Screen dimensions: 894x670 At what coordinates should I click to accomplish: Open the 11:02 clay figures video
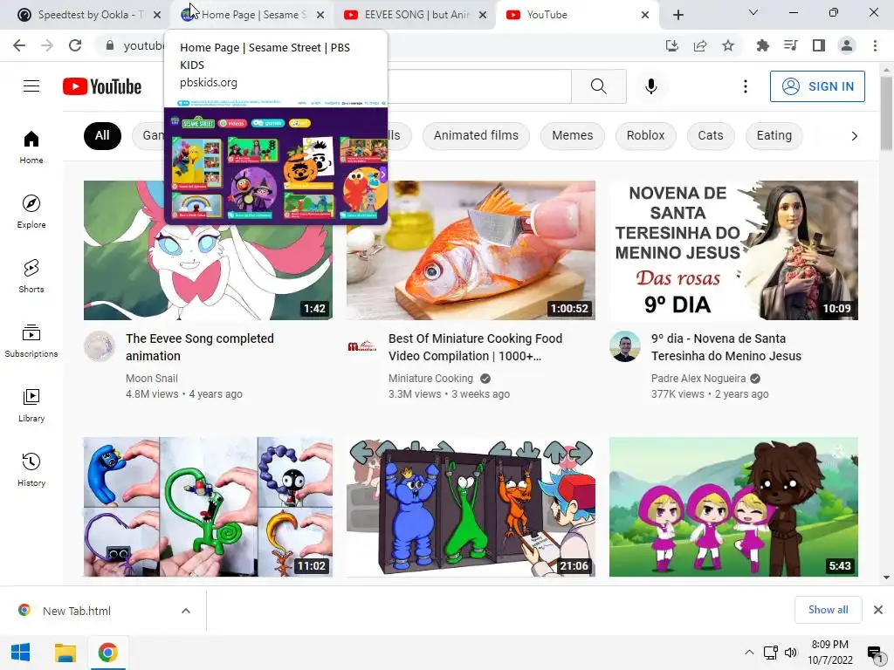click(208, 507)
